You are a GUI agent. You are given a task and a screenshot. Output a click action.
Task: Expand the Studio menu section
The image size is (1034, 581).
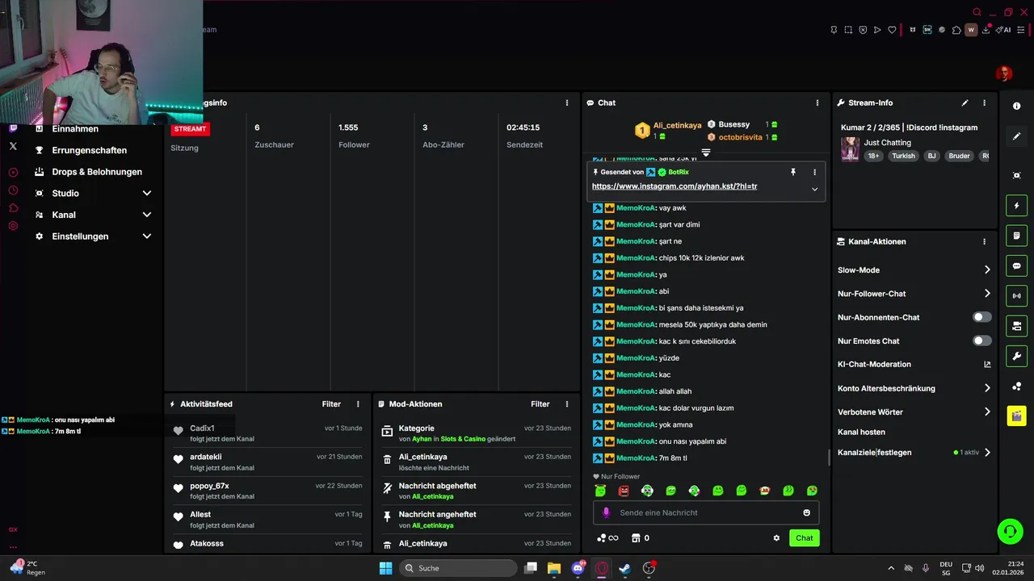(x=147, y=194)
